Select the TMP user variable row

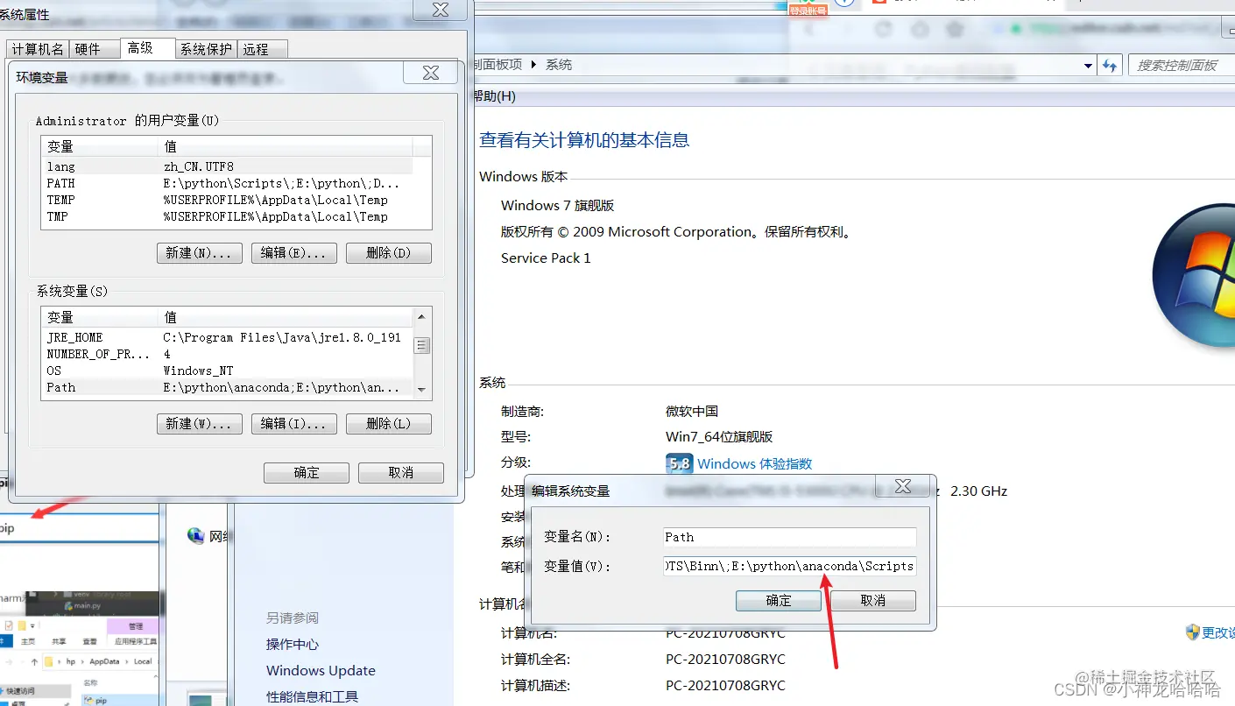tap(226, 216)
